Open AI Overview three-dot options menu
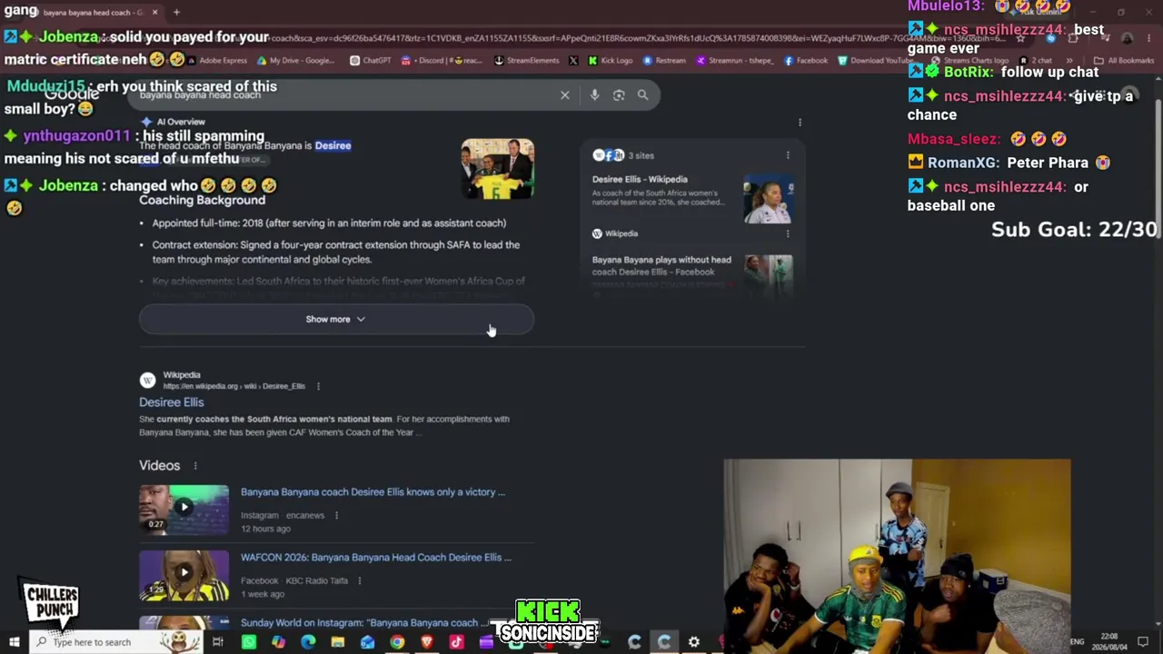 (800, 122)
